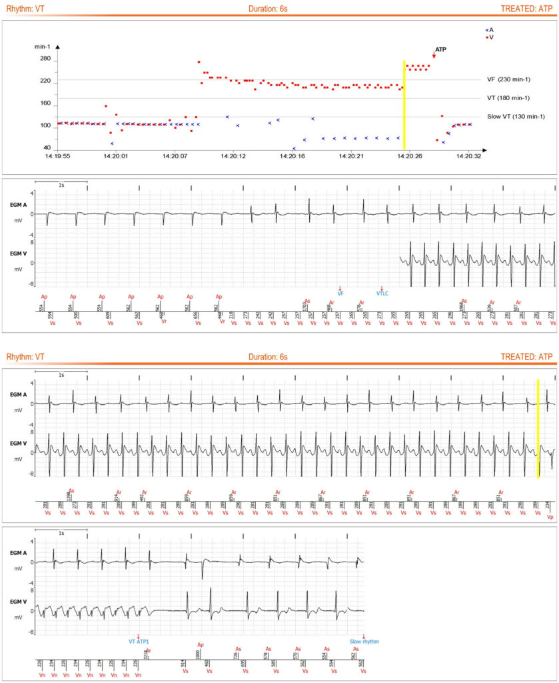Click the EGM A label of the first strip
This screenshot has width=559, height=683.
point(18,204)
